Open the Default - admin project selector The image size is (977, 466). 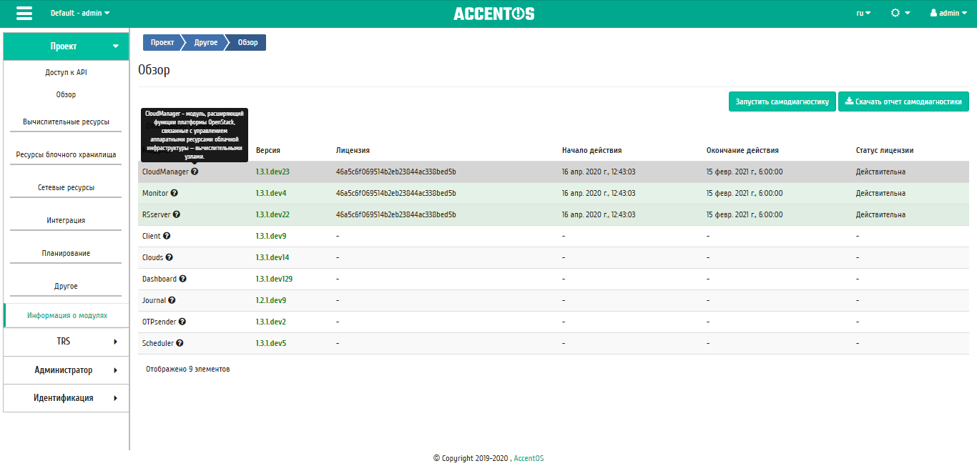coord(80,13)
